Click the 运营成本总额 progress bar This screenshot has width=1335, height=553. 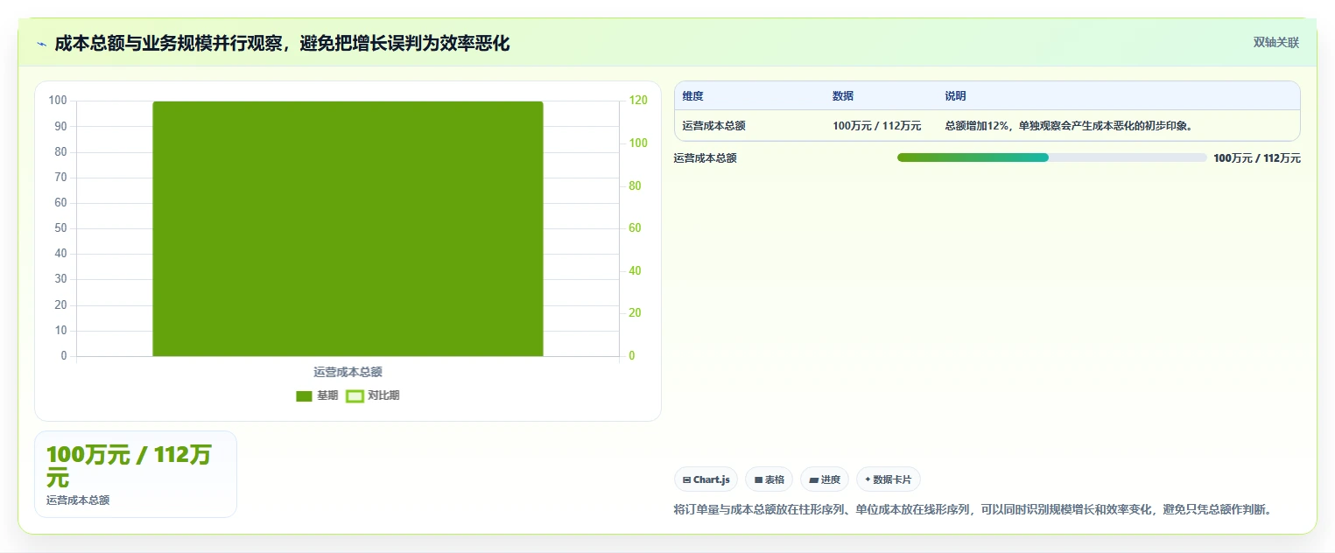[x=1052, y=157]
